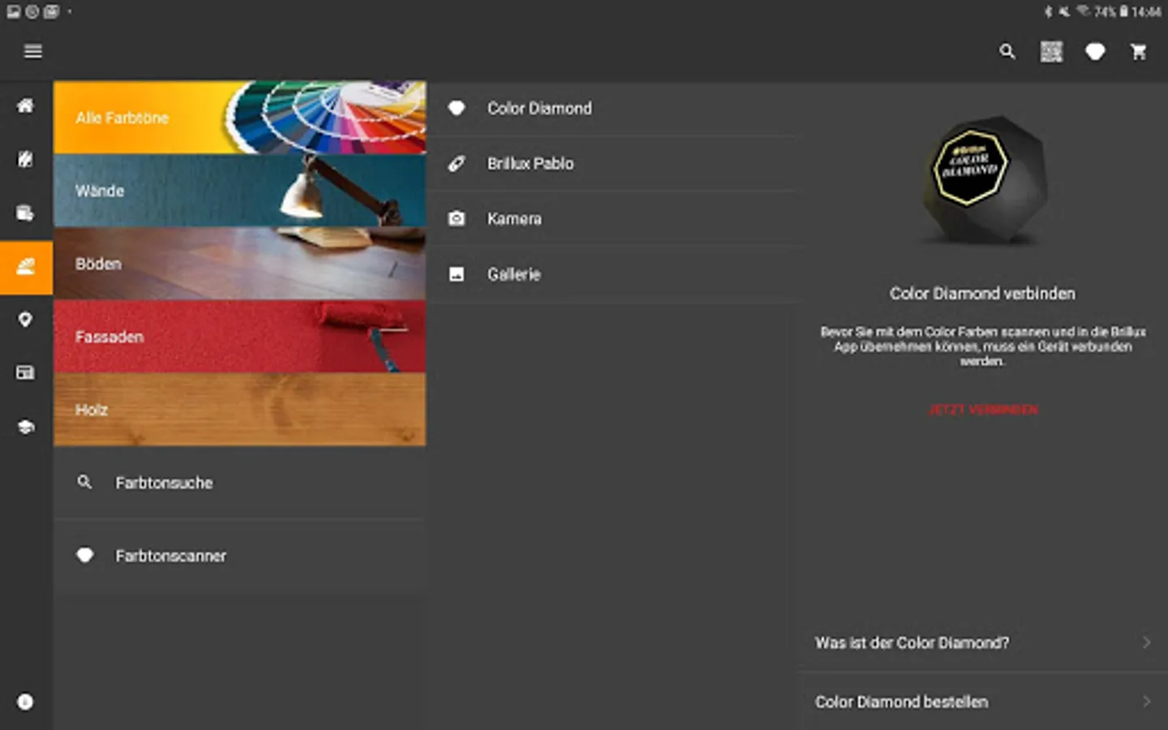Viewport: 1168px width, 730px height.
Task: Tap the info icon at sidebar bottom
Action: [26, 702]
